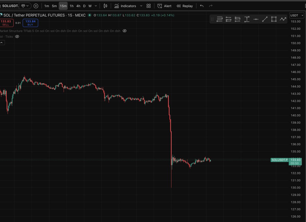Select the path arrow drawing tool
Viewport: 306px width, 222px height.
coord(283,19)
